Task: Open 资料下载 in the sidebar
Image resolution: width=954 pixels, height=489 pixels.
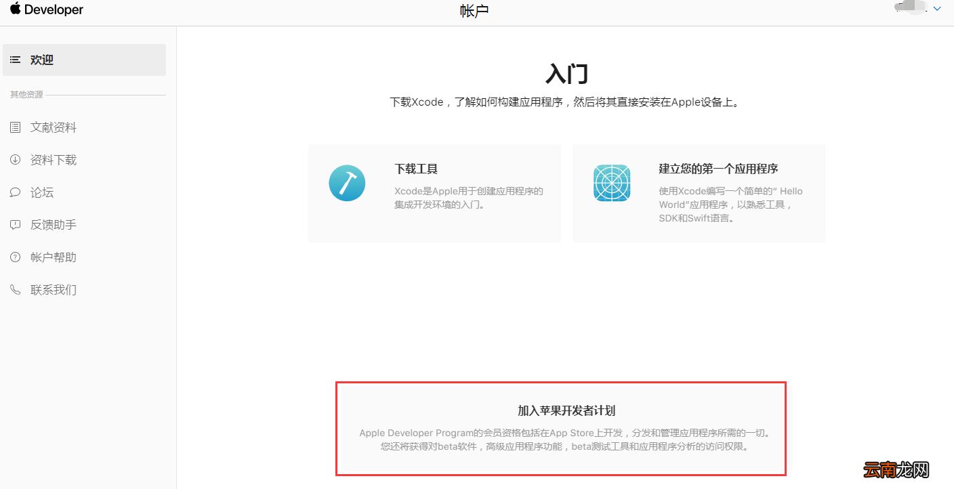Action: [x=54, y=160]
